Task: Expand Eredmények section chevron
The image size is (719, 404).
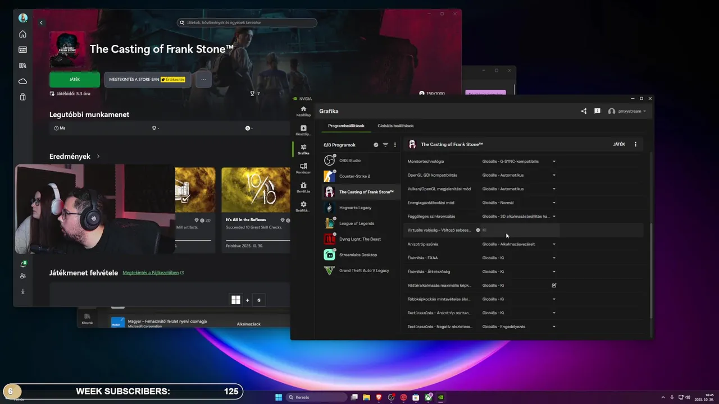Action: coord(98,157)
